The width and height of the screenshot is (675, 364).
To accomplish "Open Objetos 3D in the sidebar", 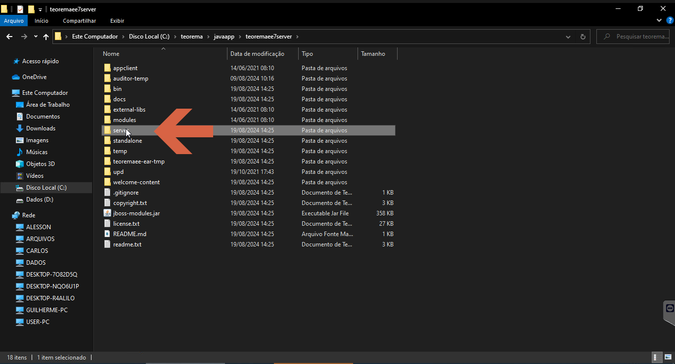I will click(40, 164).
